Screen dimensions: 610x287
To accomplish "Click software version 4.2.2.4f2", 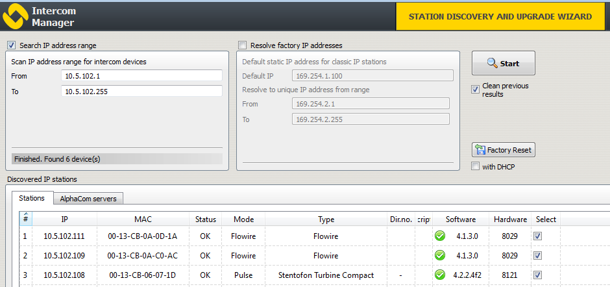I will click(467, 275).
